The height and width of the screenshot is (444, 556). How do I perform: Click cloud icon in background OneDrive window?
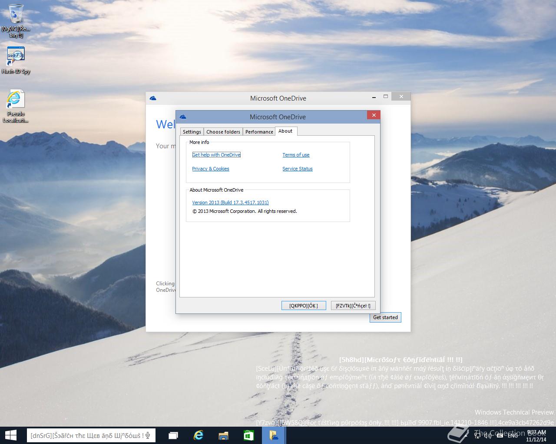tap(153, 98)
